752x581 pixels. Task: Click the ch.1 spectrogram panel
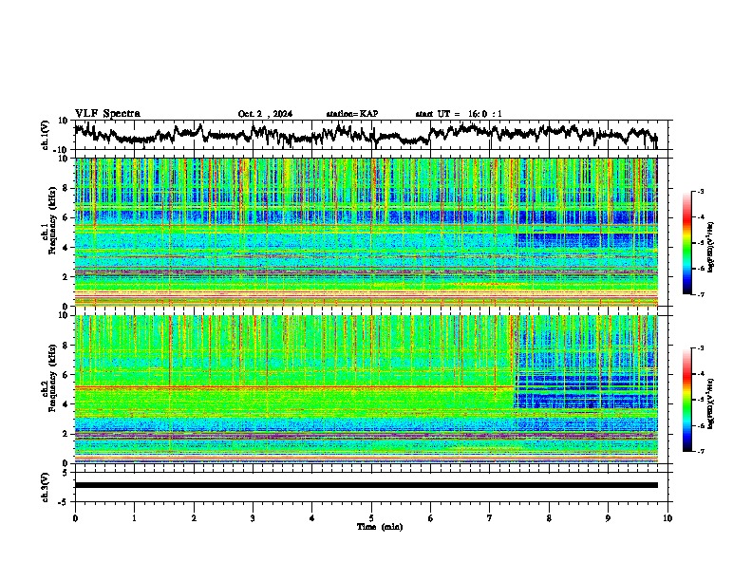coord(366,232)
